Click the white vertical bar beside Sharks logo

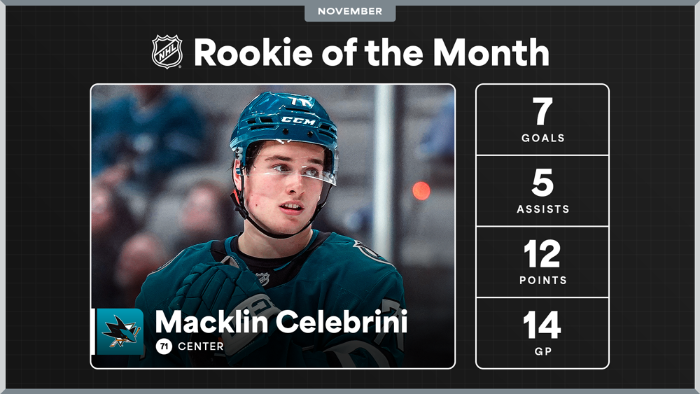click(93, 331)
